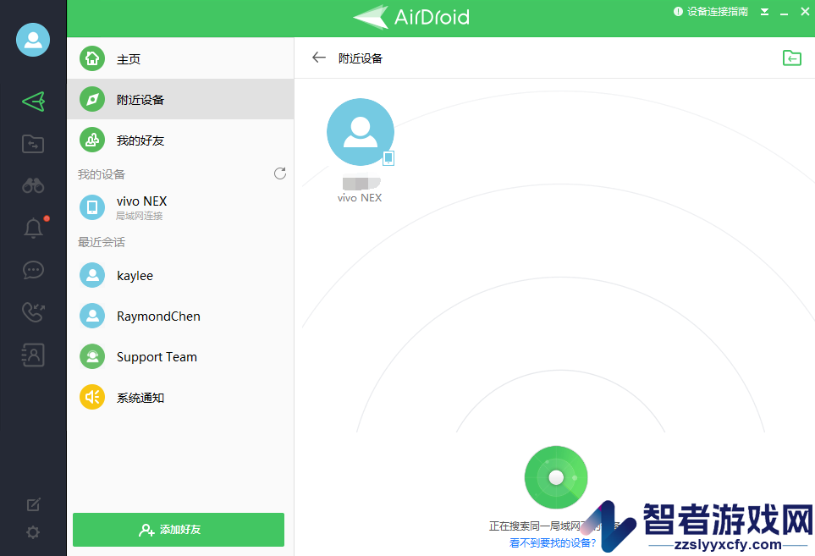Screen dimensions: 815x556
Task: Go to 主页 home item
Action: [180, 58]
